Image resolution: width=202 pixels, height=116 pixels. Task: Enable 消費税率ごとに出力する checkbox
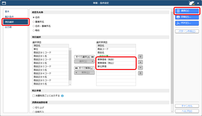tap(34, 96)
